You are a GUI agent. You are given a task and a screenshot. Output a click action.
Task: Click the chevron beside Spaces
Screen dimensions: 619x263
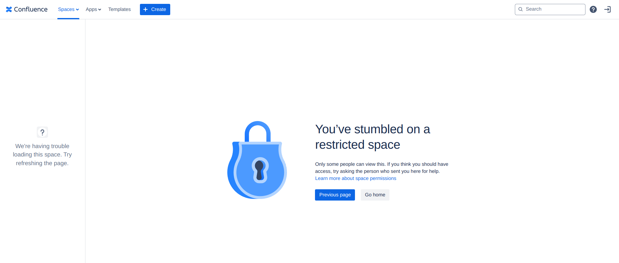[77, 10]
